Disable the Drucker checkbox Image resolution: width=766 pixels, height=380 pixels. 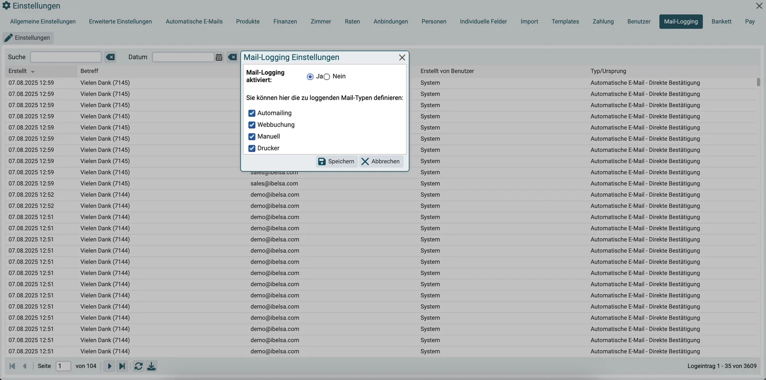pyautogui.click(x=252, y=148)
